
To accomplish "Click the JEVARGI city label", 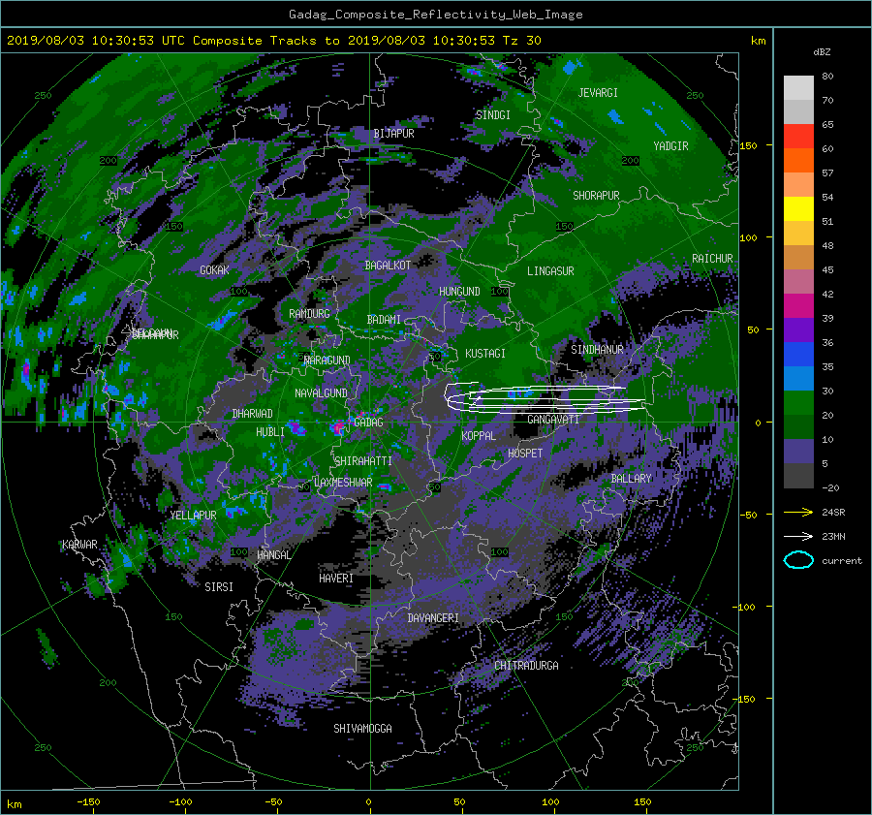I will 598,93.
